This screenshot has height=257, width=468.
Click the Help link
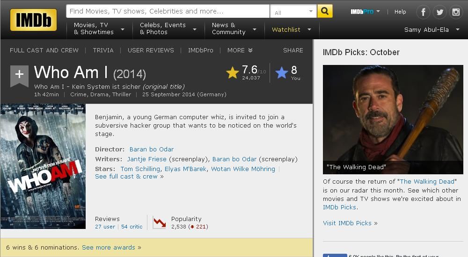click(400, 12)
